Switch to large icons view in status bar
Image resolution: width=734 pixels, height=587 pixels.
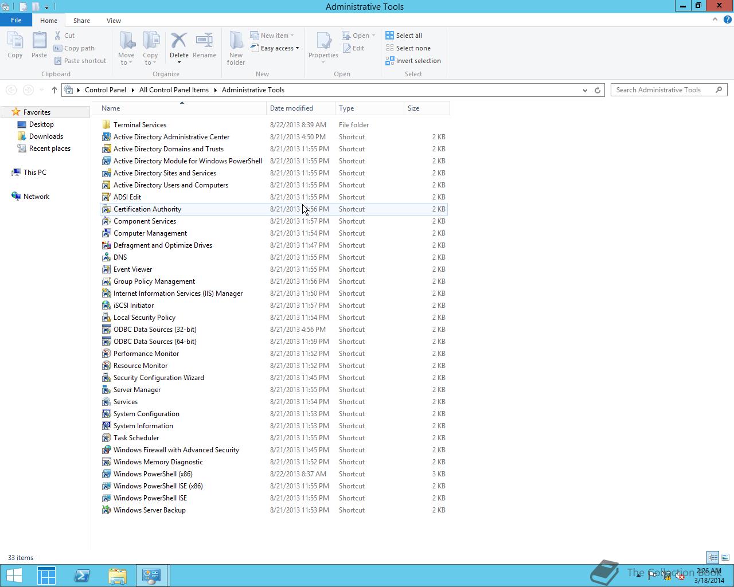pyautogui.click(x=725, y=557)
